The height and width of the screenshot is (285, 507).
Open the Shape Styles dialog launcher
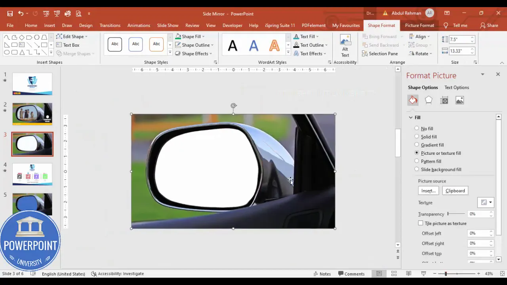215,62
